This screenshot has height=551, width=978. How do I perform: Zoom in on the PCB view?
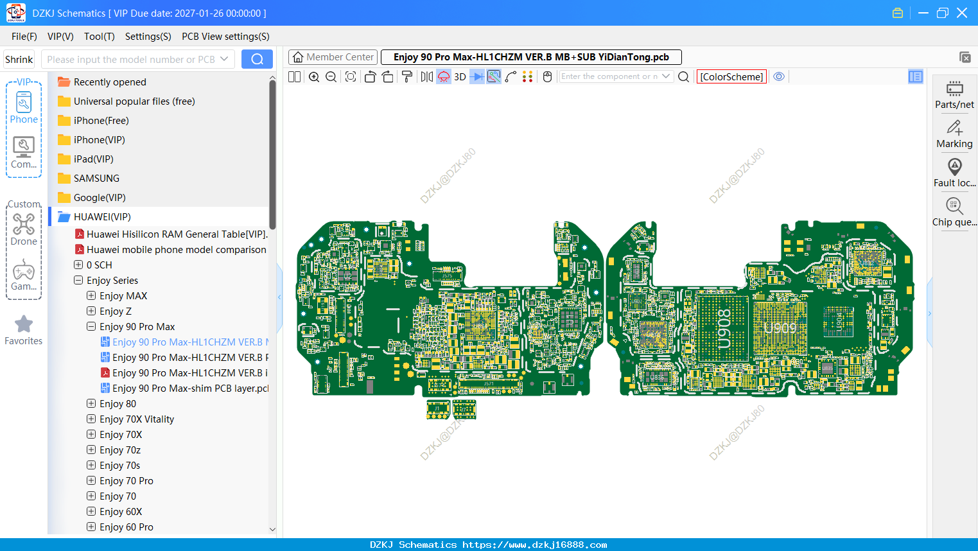pyautogui.click(x=314, y=77)
